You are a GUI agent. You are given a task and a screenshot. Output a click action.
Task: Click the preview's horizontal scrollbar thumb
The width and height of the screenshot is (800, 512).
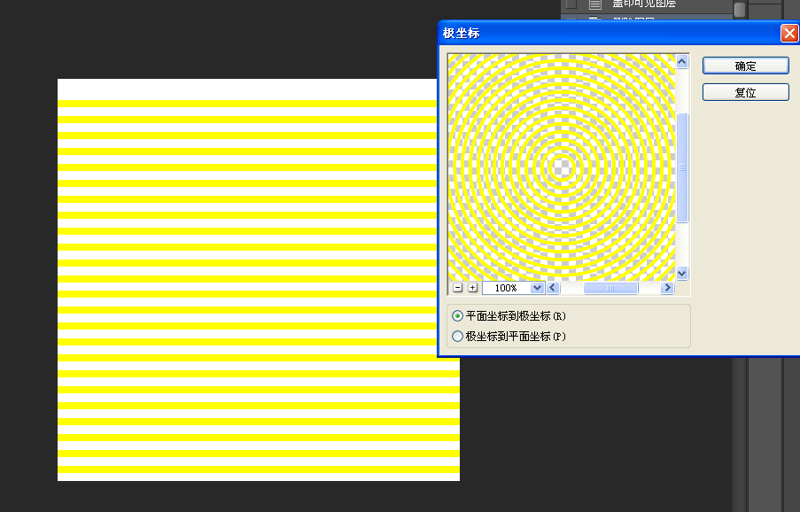point(610,288)
